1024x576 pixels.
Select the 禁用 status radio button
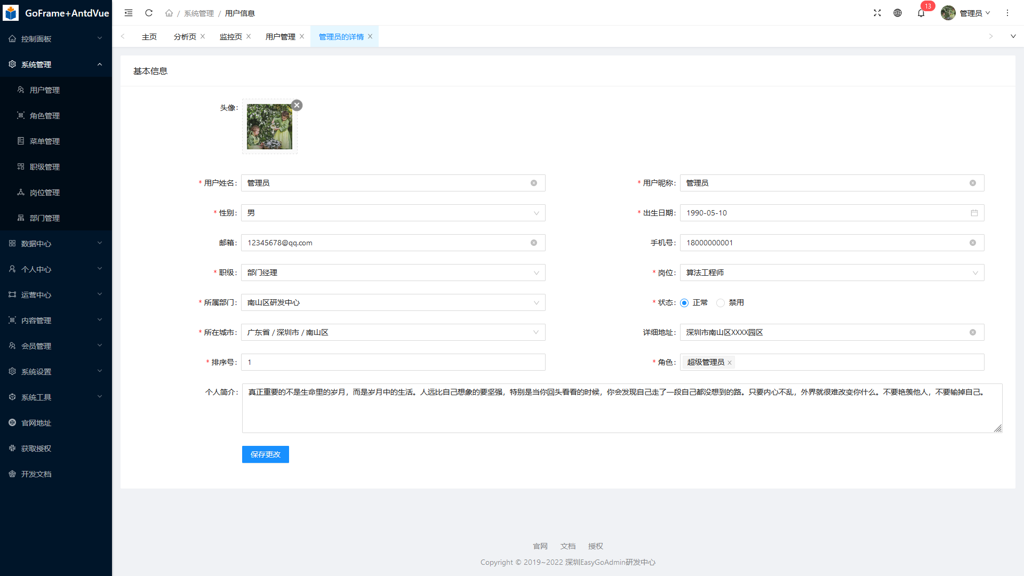click(721, 303)
